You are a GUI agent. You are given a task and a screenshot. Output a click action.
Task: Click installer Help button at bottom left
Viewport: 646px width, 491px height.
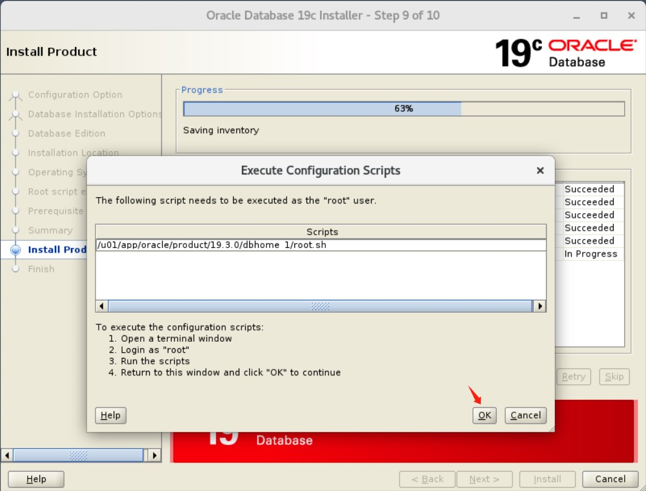point(36,479)
